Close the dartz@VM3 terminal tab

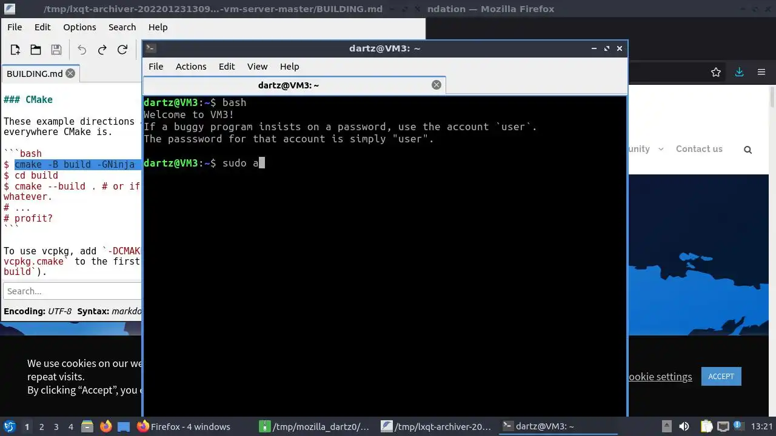pyautogui.click(x=436, y=85)
